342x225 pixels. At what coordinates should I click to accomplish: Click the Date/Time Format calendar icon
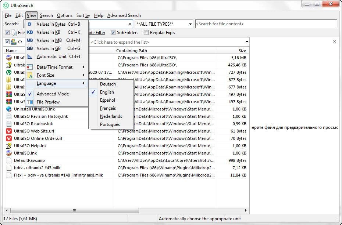tap(30, 67)
